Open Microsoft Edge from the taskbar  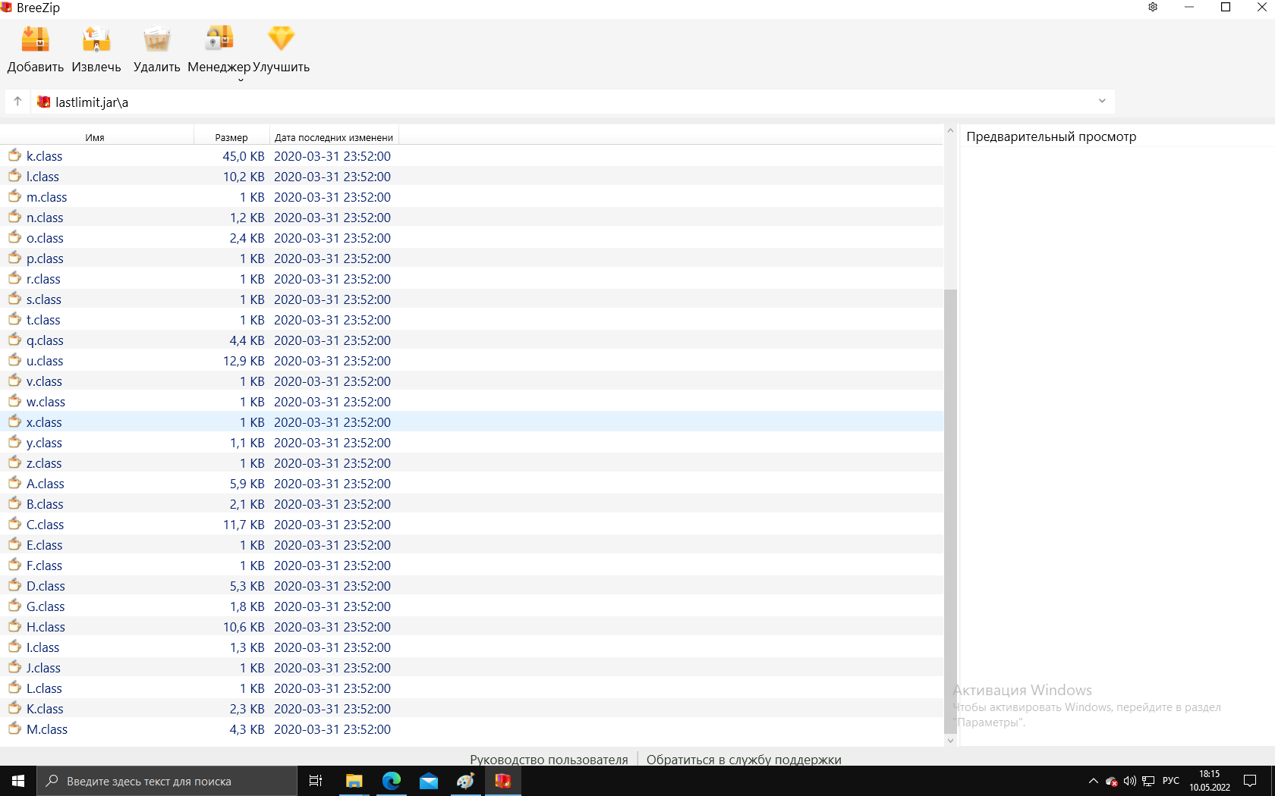pyautogui.click(x=392, y=781)
